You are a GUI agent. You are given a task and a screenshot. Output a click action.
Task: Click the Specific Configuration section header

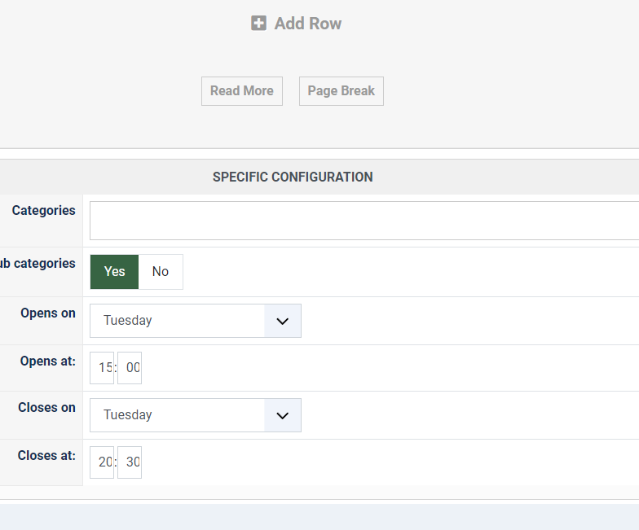[x=293, y=177]
